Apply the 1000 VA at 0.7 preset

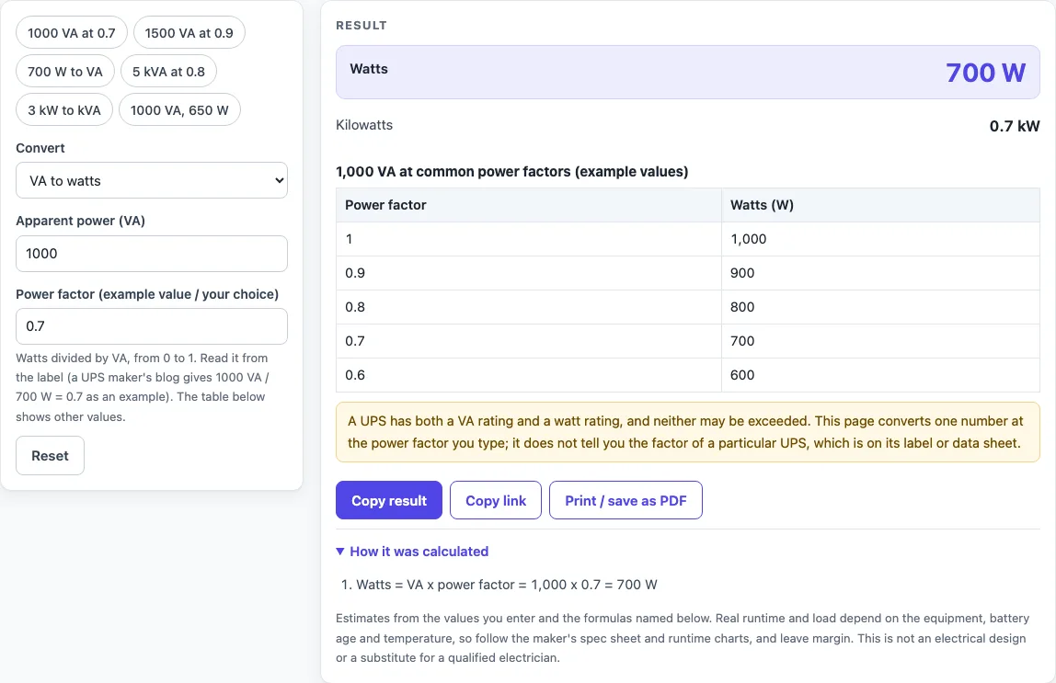[x=72, y=33]
